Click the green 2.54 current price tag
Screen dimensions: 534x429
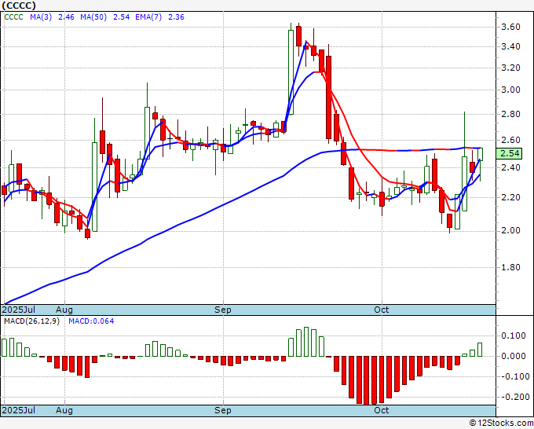[x=509, y=153]
